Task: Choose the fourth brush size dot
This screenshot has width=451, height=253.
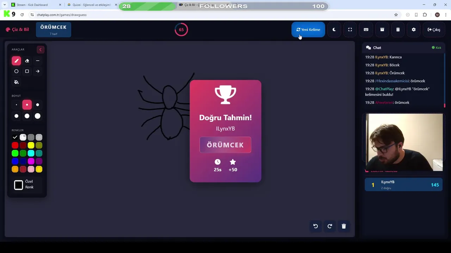Action: pos(16,116)
